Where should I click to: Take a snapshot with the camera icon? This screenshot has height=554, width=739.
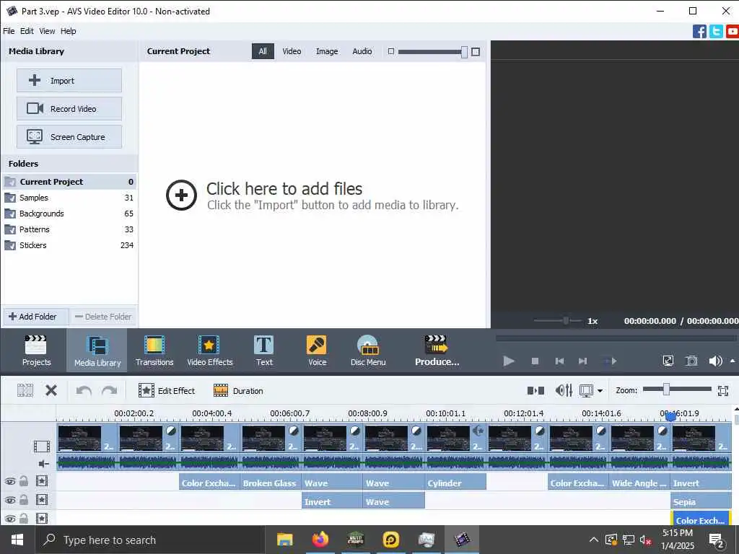691,361
